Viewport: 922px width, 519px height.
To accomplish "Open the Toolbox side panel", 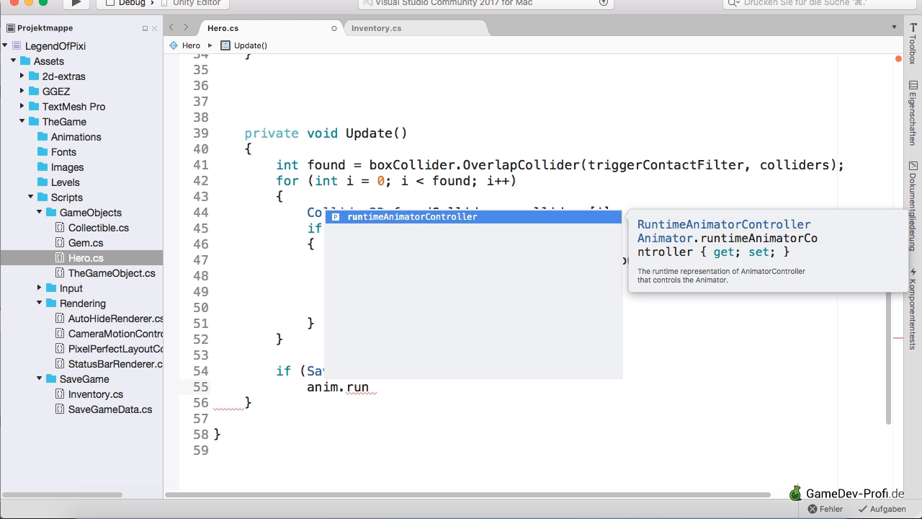I will click(x=913, y=45).
